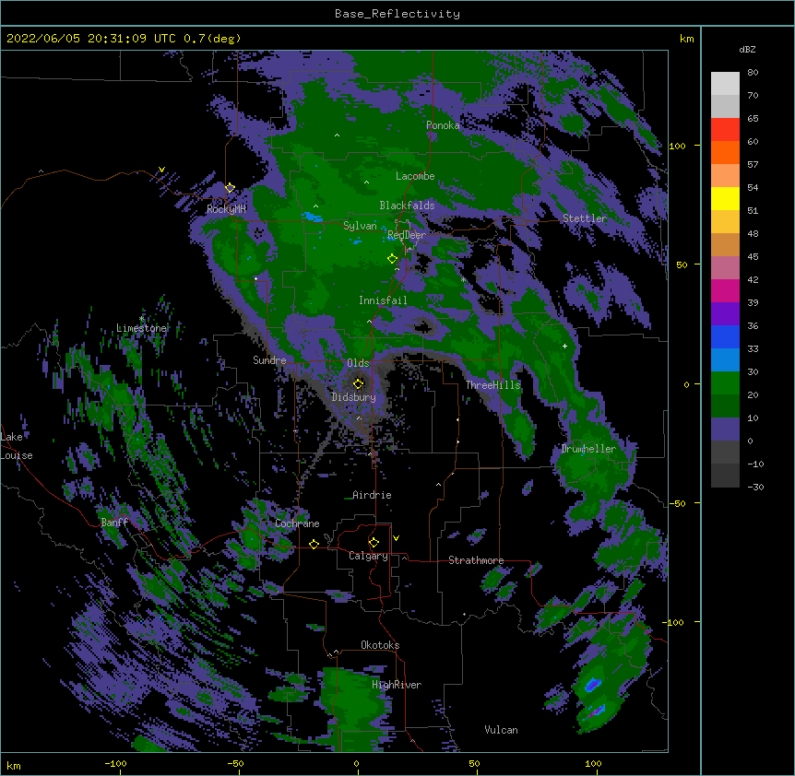Pick the orange swatch between 60 and 57

[725, 152]
